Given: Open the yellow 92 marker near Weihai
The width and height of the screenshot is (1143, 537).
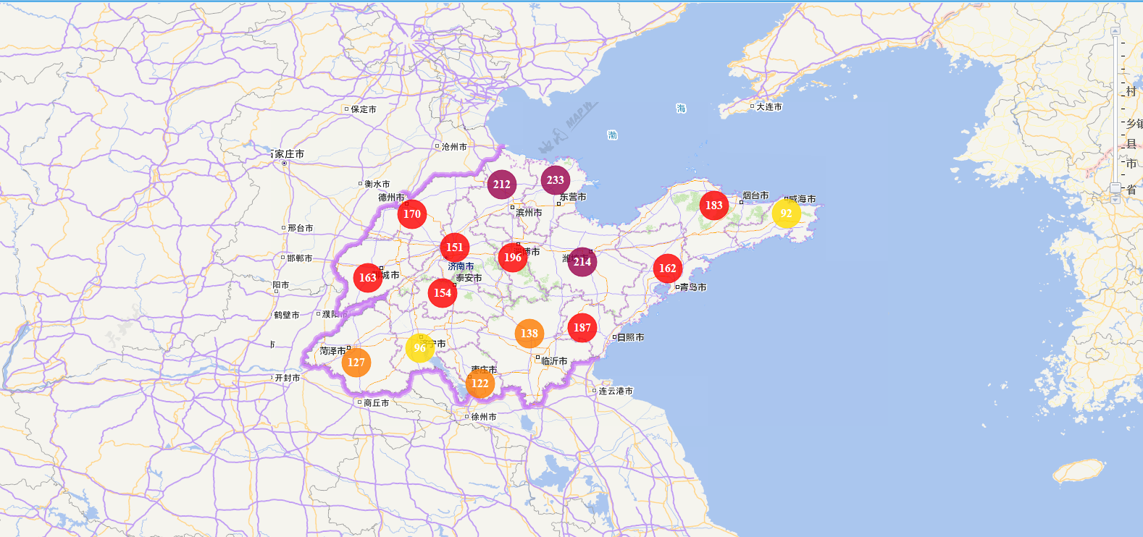Looking at the screenshot, I should pos(786,213).
